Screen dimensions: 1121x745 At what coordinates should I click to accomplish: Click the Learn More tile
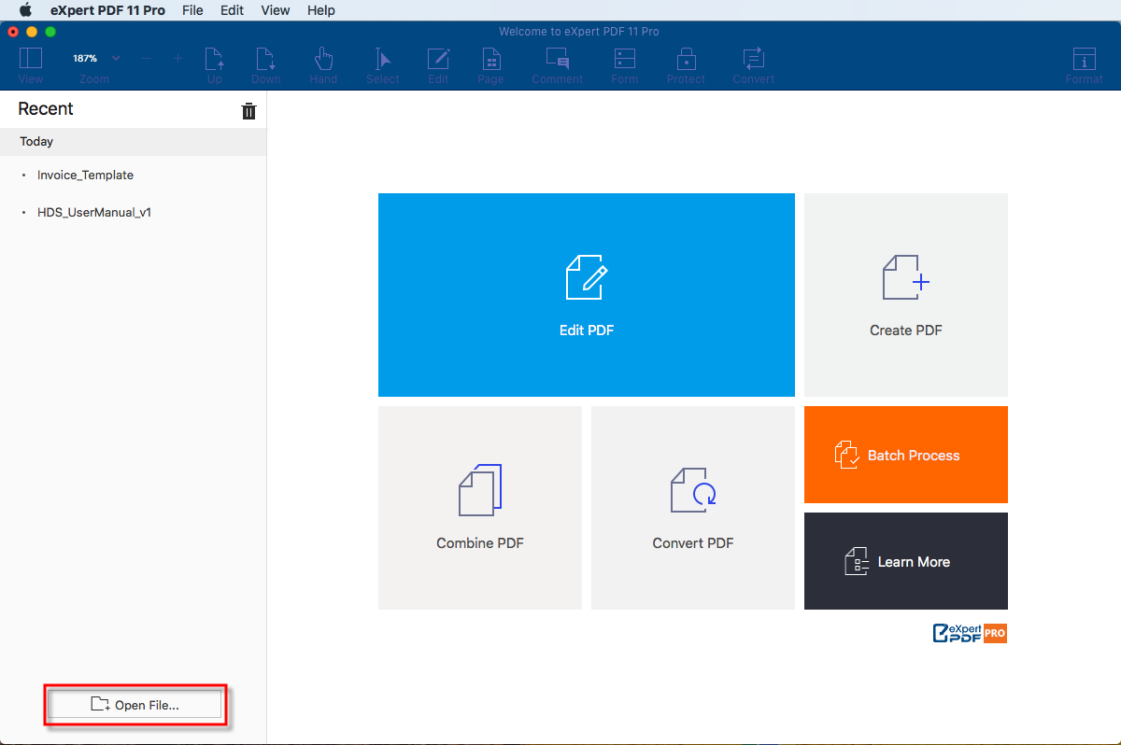coord(906,561)
